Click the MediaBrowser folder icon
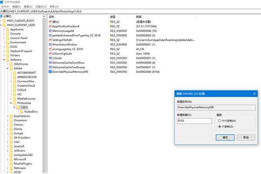This screenshot has height=174, width=261. (x=15, y=99)
